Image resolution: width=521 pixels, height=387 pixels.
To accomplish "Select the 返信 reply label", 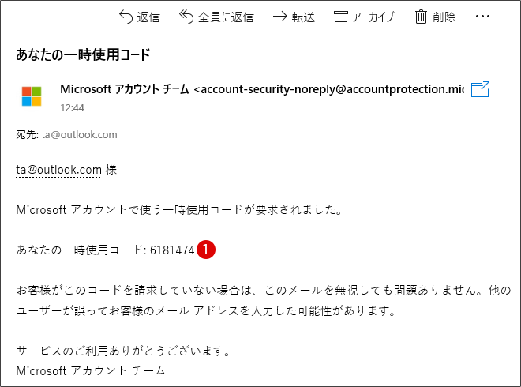I will [x=148, y=17].
